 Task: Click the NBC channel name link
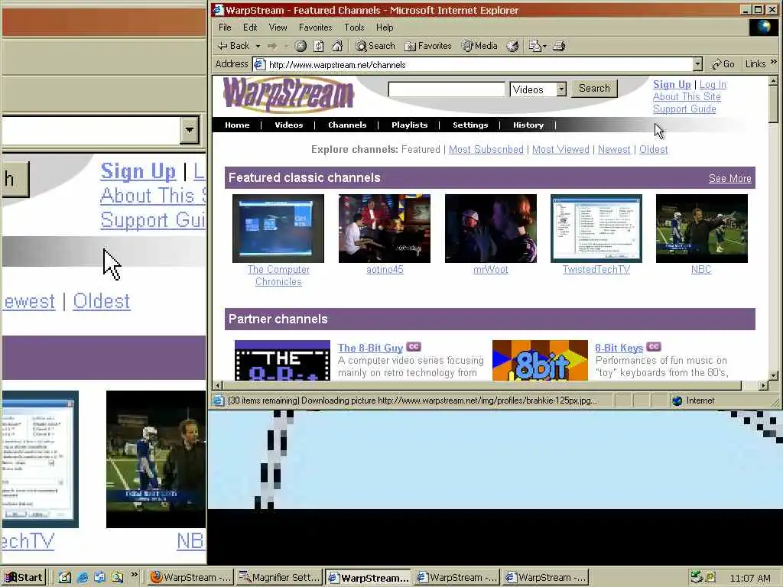pyautogui.click(x=701, y=270)
